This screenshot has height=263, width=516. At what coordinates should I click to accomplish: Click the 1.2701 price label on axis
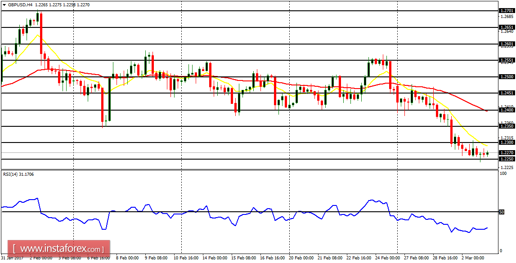507,10
